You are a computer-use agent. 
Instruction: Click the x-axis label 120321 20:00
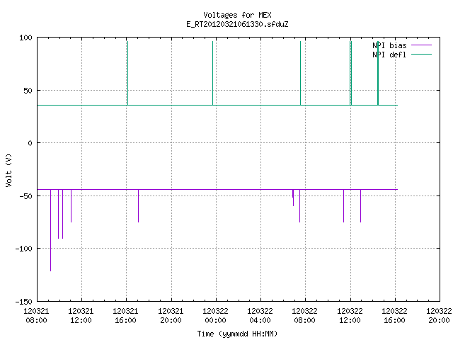click(171, 316)
